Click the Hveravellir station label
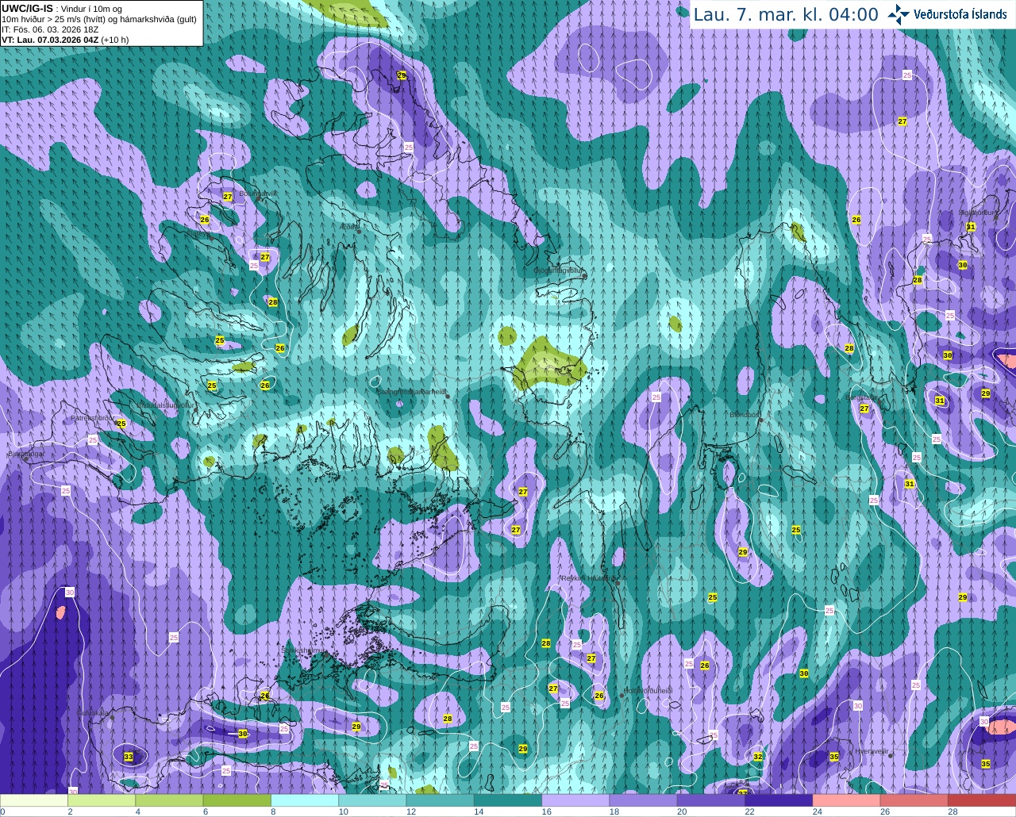1016x817 pixels. 871,750
